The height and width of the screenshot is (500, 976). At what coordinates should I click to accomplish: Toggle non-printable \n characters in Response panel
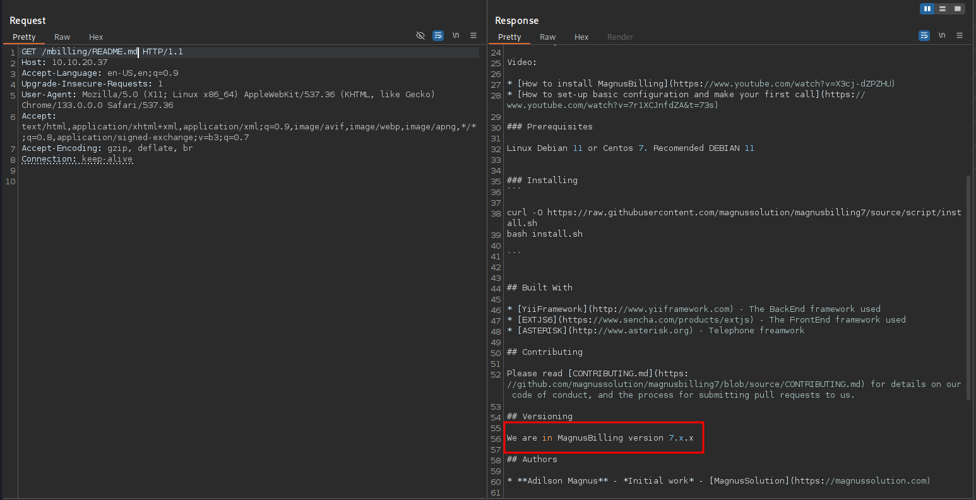pos(942,36)
